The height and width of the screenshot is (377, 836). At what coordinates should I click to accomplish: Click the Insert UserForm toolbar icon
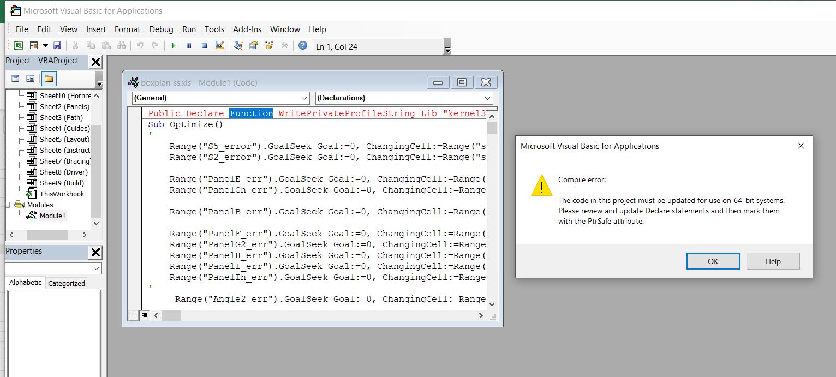[x=34, y=46]
